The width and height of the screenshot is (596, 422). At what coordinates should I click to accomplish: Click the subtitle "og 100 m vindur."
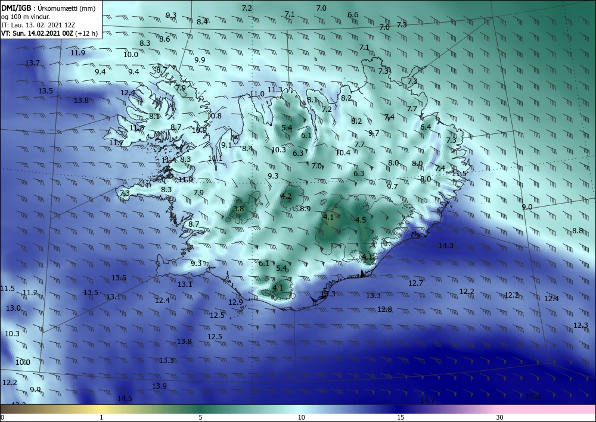[26, 17]
